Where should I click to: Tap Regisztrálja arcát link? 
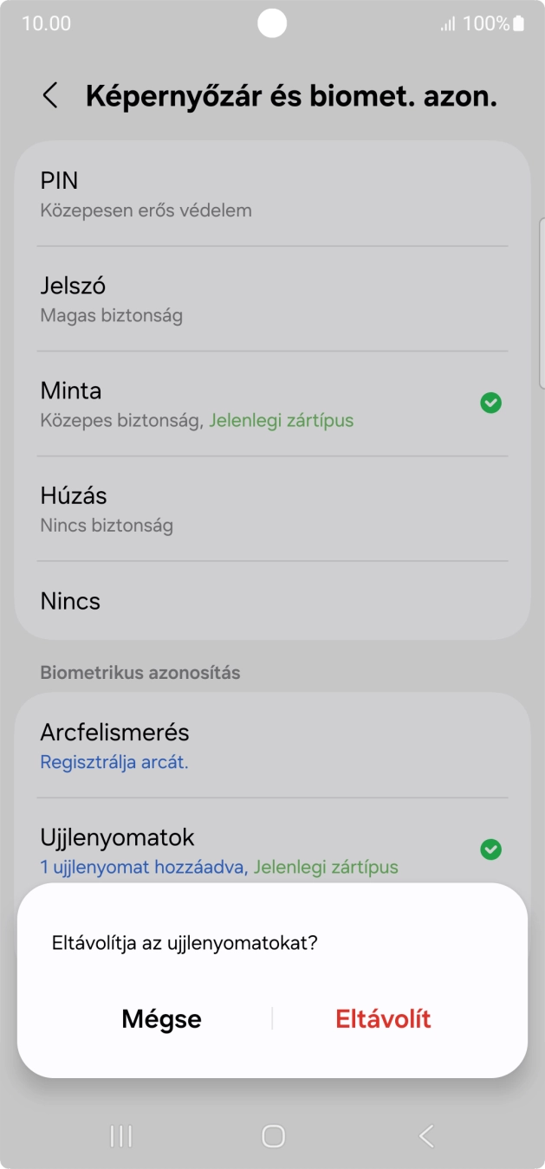click(x=114, y=762)
